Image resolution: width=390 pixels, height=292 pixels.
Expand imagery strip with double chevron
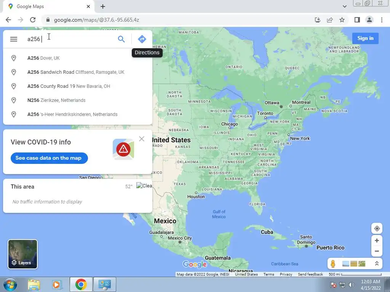[377, 264]
